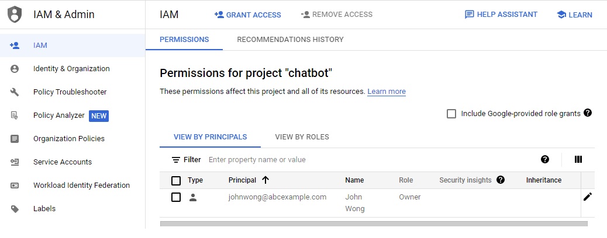Click the horizontal scrollbar below the table
This screenshot has height=238, width=607.
tap(374, 223)
